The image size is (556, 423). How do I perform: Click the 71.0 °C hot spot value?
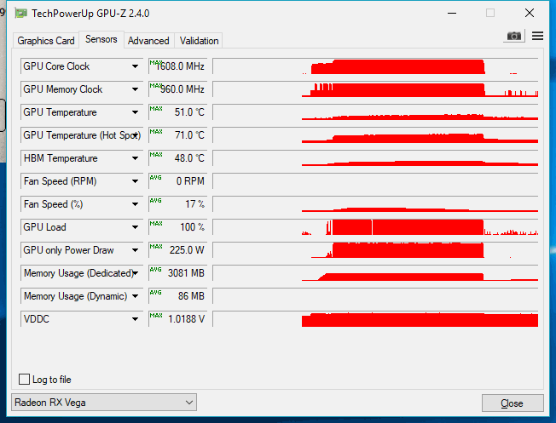177,135
